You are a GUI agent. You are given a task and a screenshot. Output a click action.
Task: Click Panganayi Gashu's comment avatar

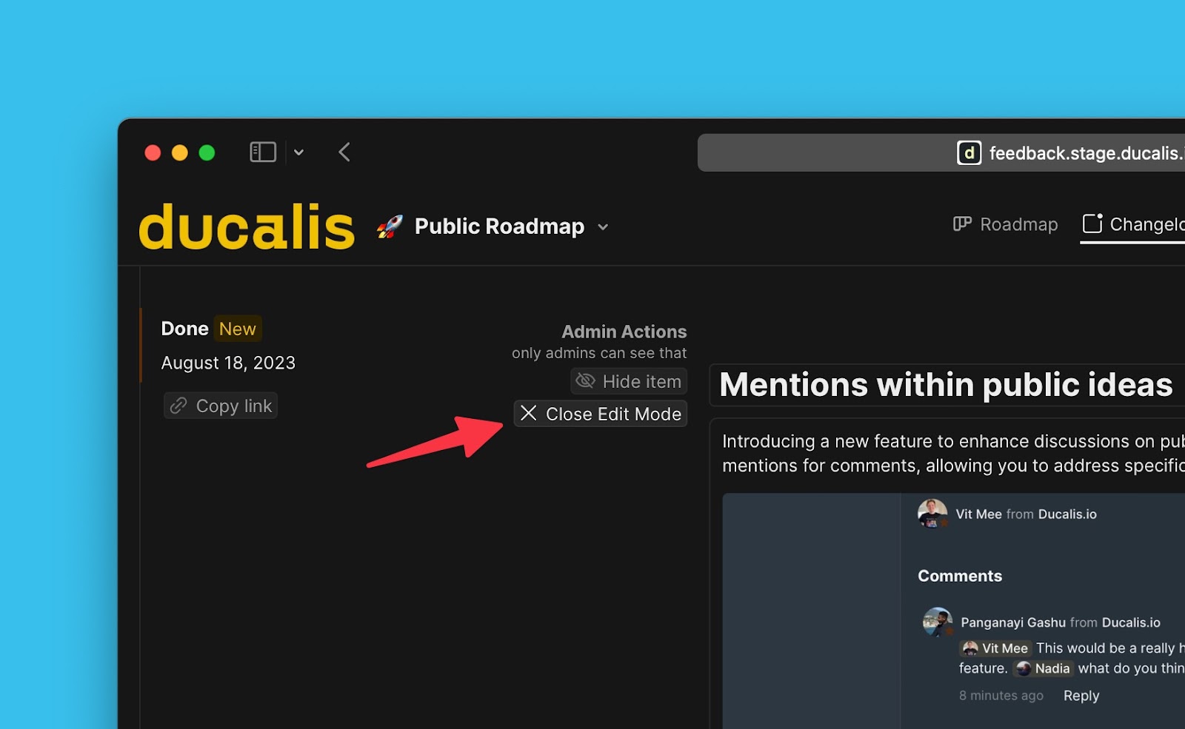[937, 622]
